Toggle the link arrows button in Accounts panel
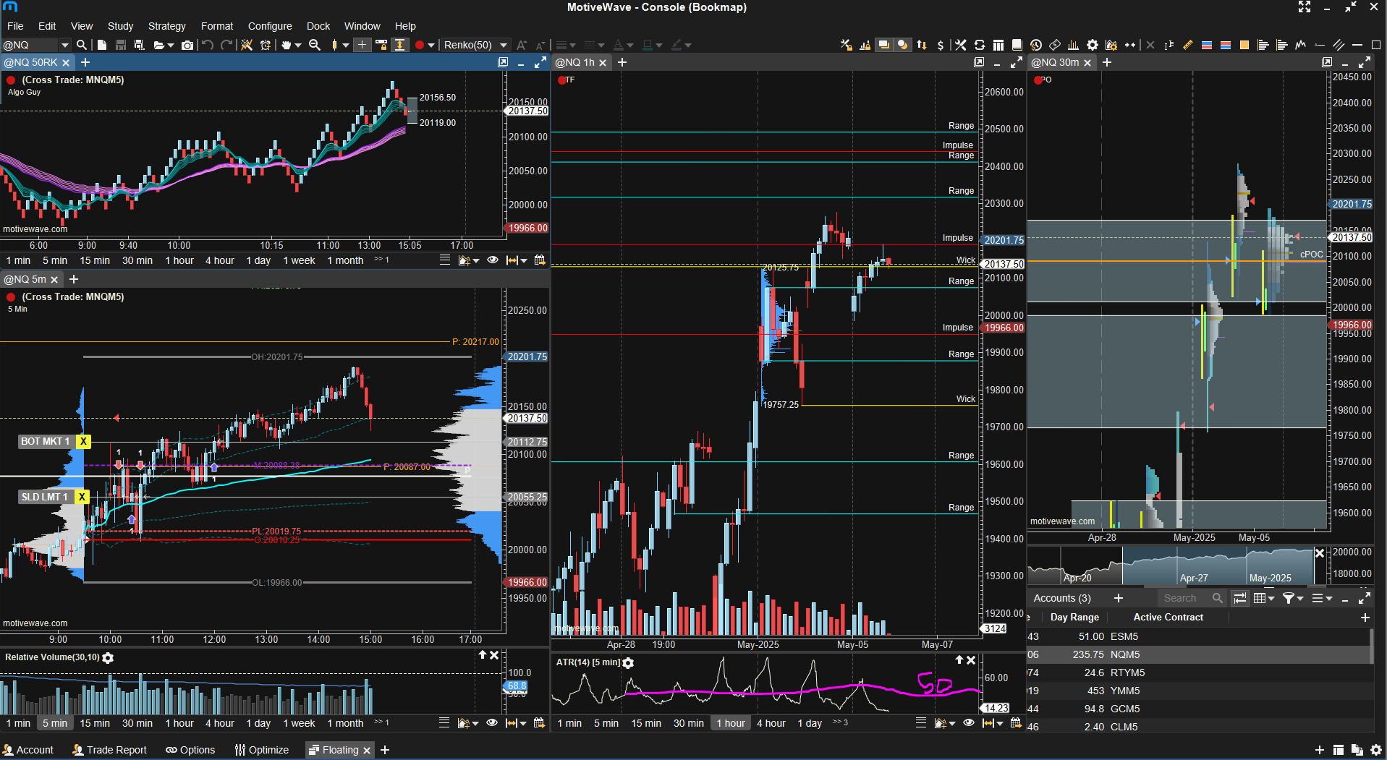The height and width of the screenshot is (760, 1387). 1240,598
